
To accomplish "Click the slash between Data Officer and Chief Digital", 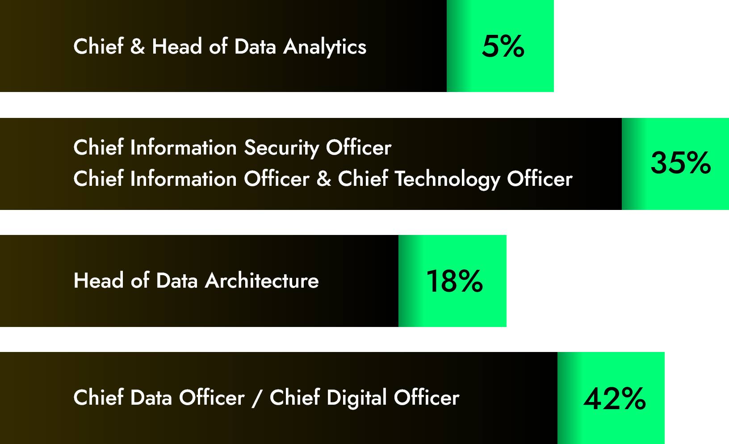I will 256,398.
